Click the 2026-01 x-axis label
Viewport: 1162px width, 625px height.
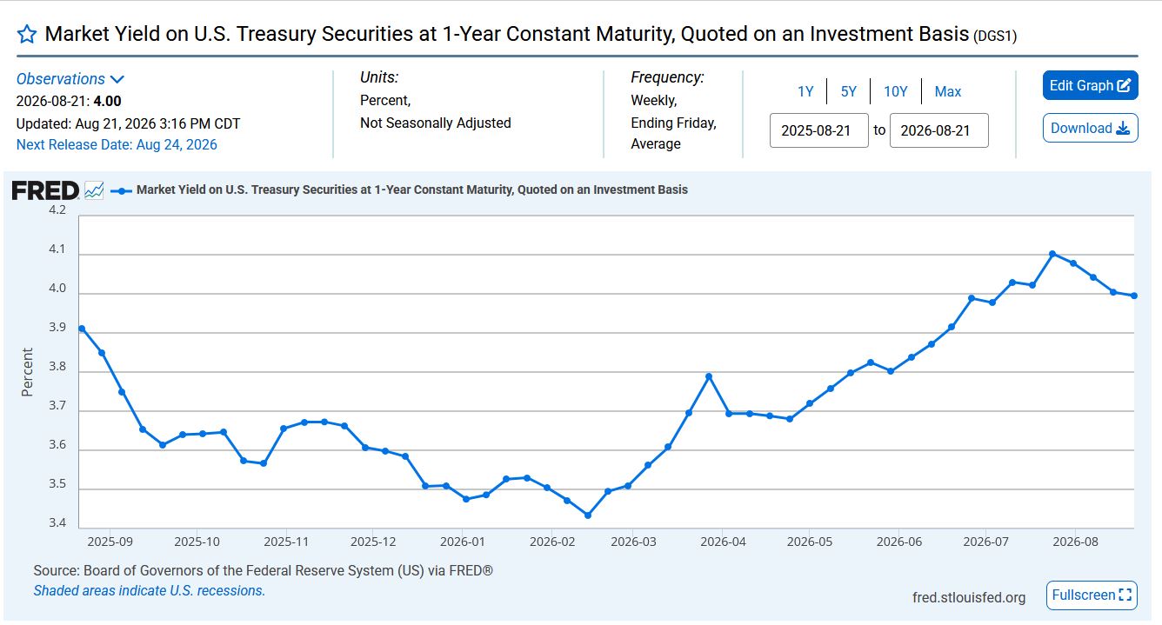pos(462,541)
